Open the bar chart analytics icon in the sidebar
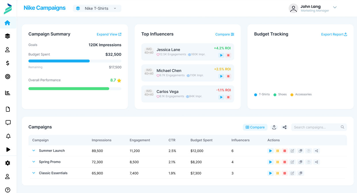 [7, 93]
